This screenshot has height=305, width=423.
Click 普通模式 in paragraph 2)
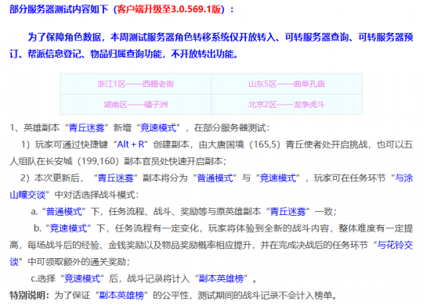[215, 178]
